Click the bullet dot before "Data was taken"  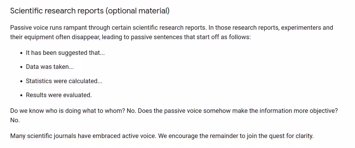(x=21, y=67)
